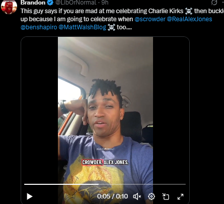
Task: Expand the video to fullscreen
Action: click(x=180, y=196)
